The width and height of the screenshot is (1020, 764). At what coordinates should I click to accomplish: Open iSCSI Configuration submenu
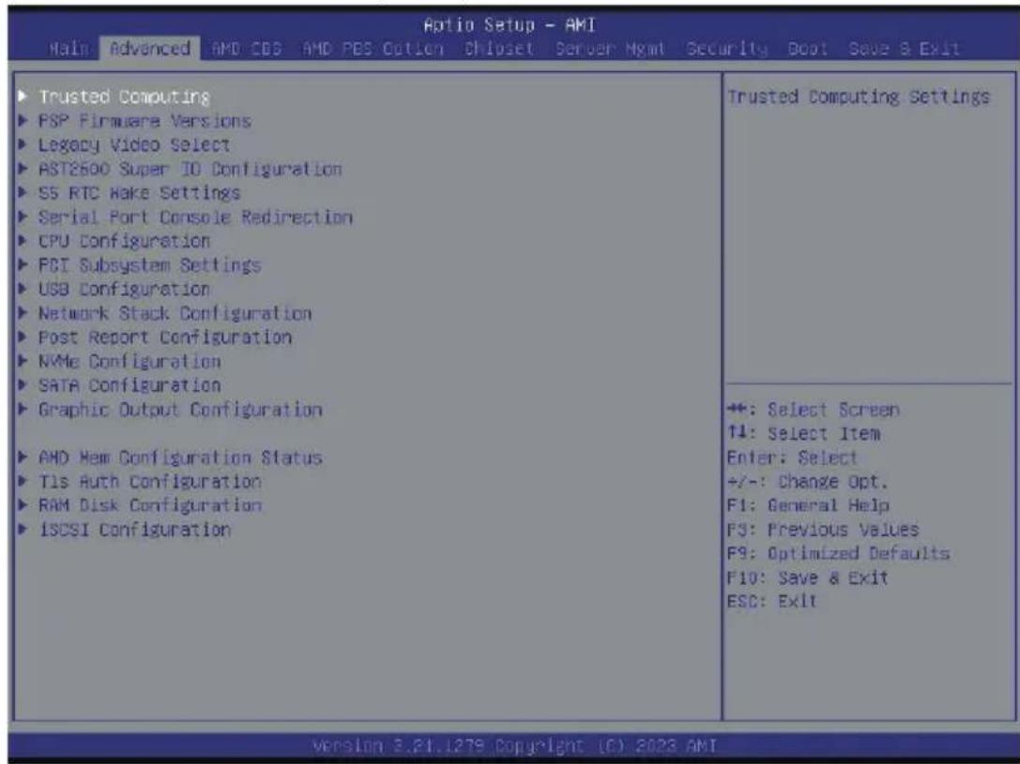point(135,530)
